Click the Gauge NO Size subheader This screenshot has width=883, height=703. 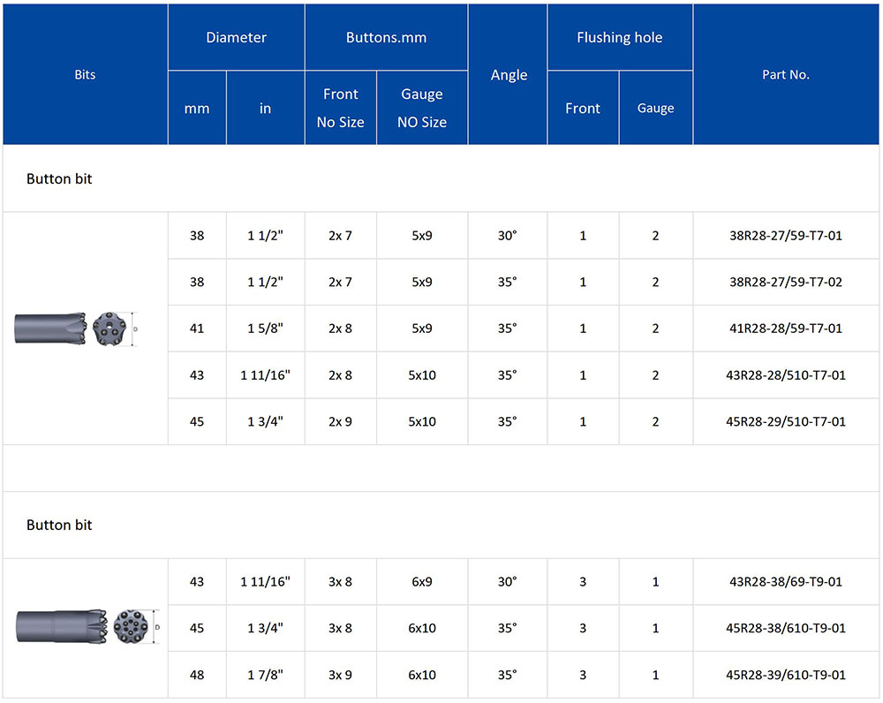(421, 108)
